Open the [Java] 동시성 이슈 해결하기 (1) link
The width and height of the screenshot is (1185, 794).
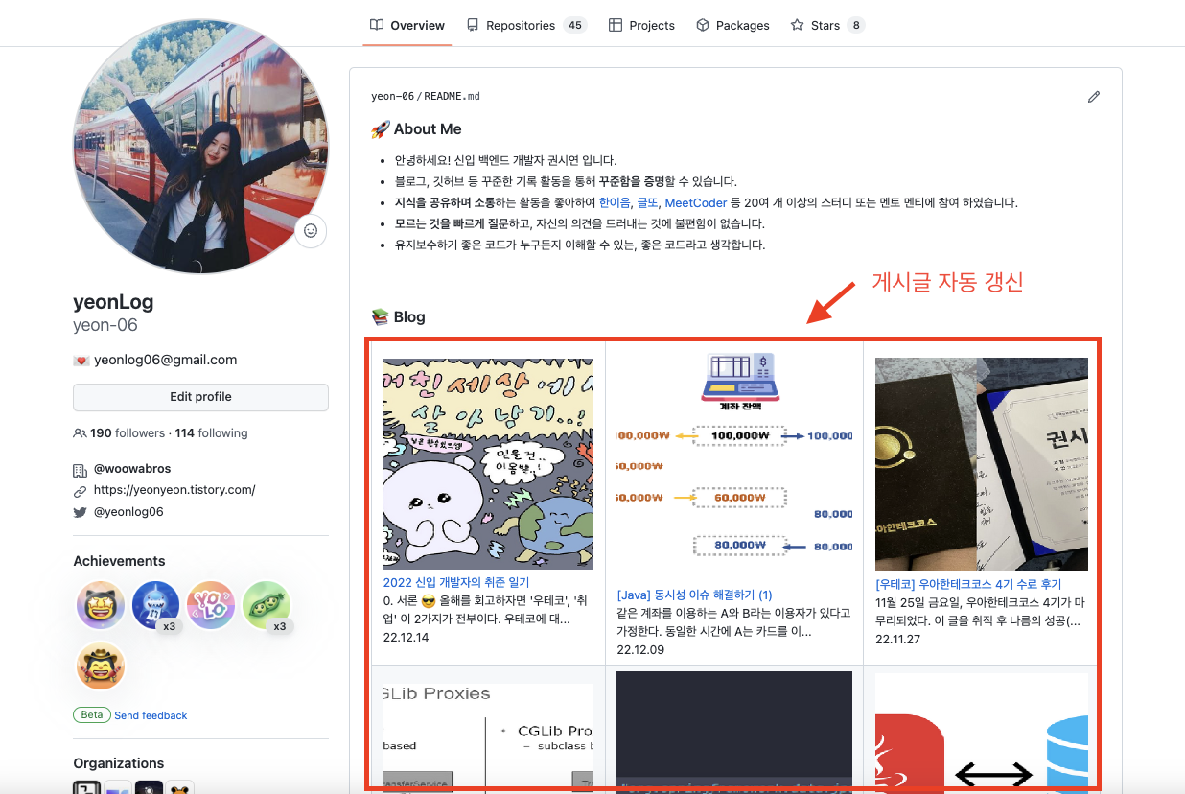tap(695, 595)
